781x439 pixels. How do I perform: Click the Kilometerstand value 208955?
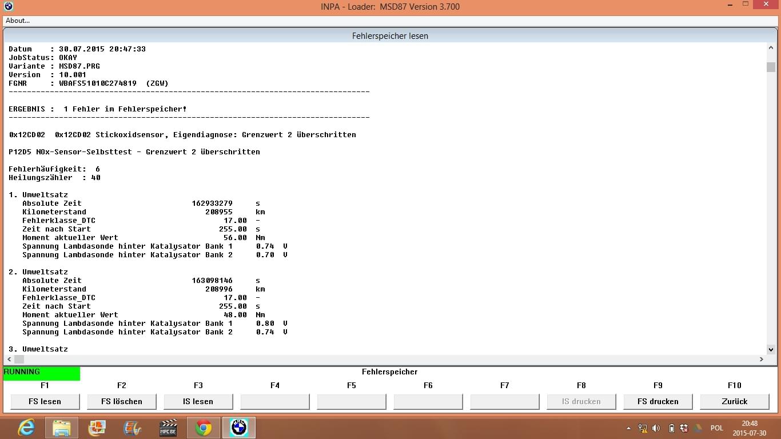219,212
